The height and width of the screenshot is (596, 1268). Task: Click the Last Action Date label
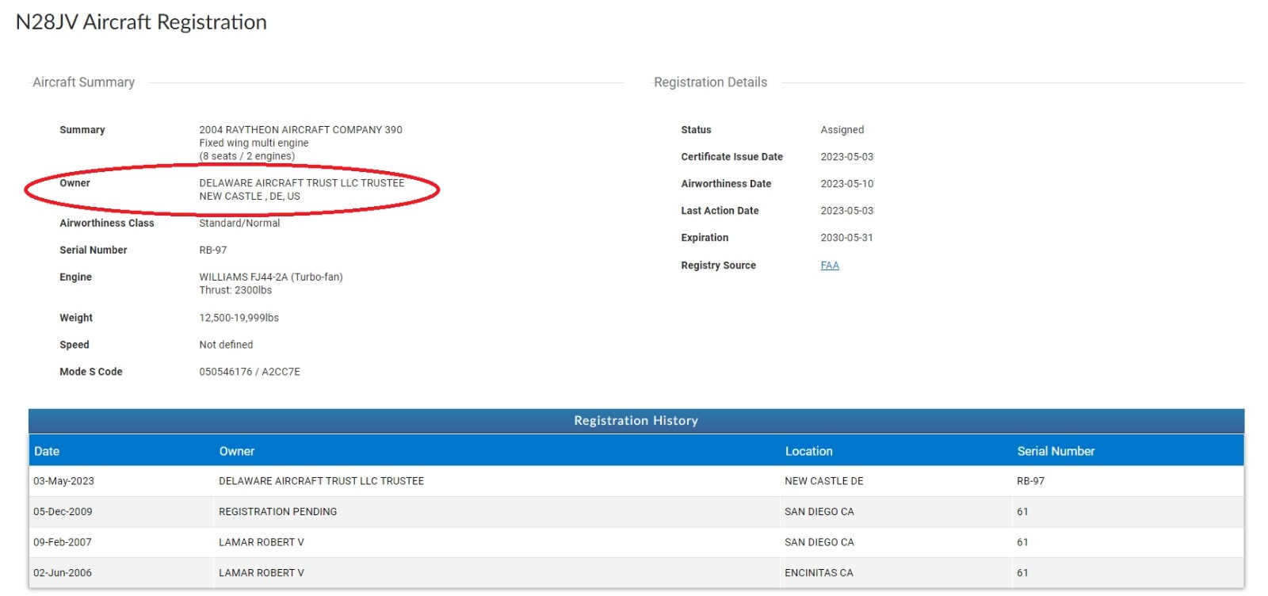[720, 211]
